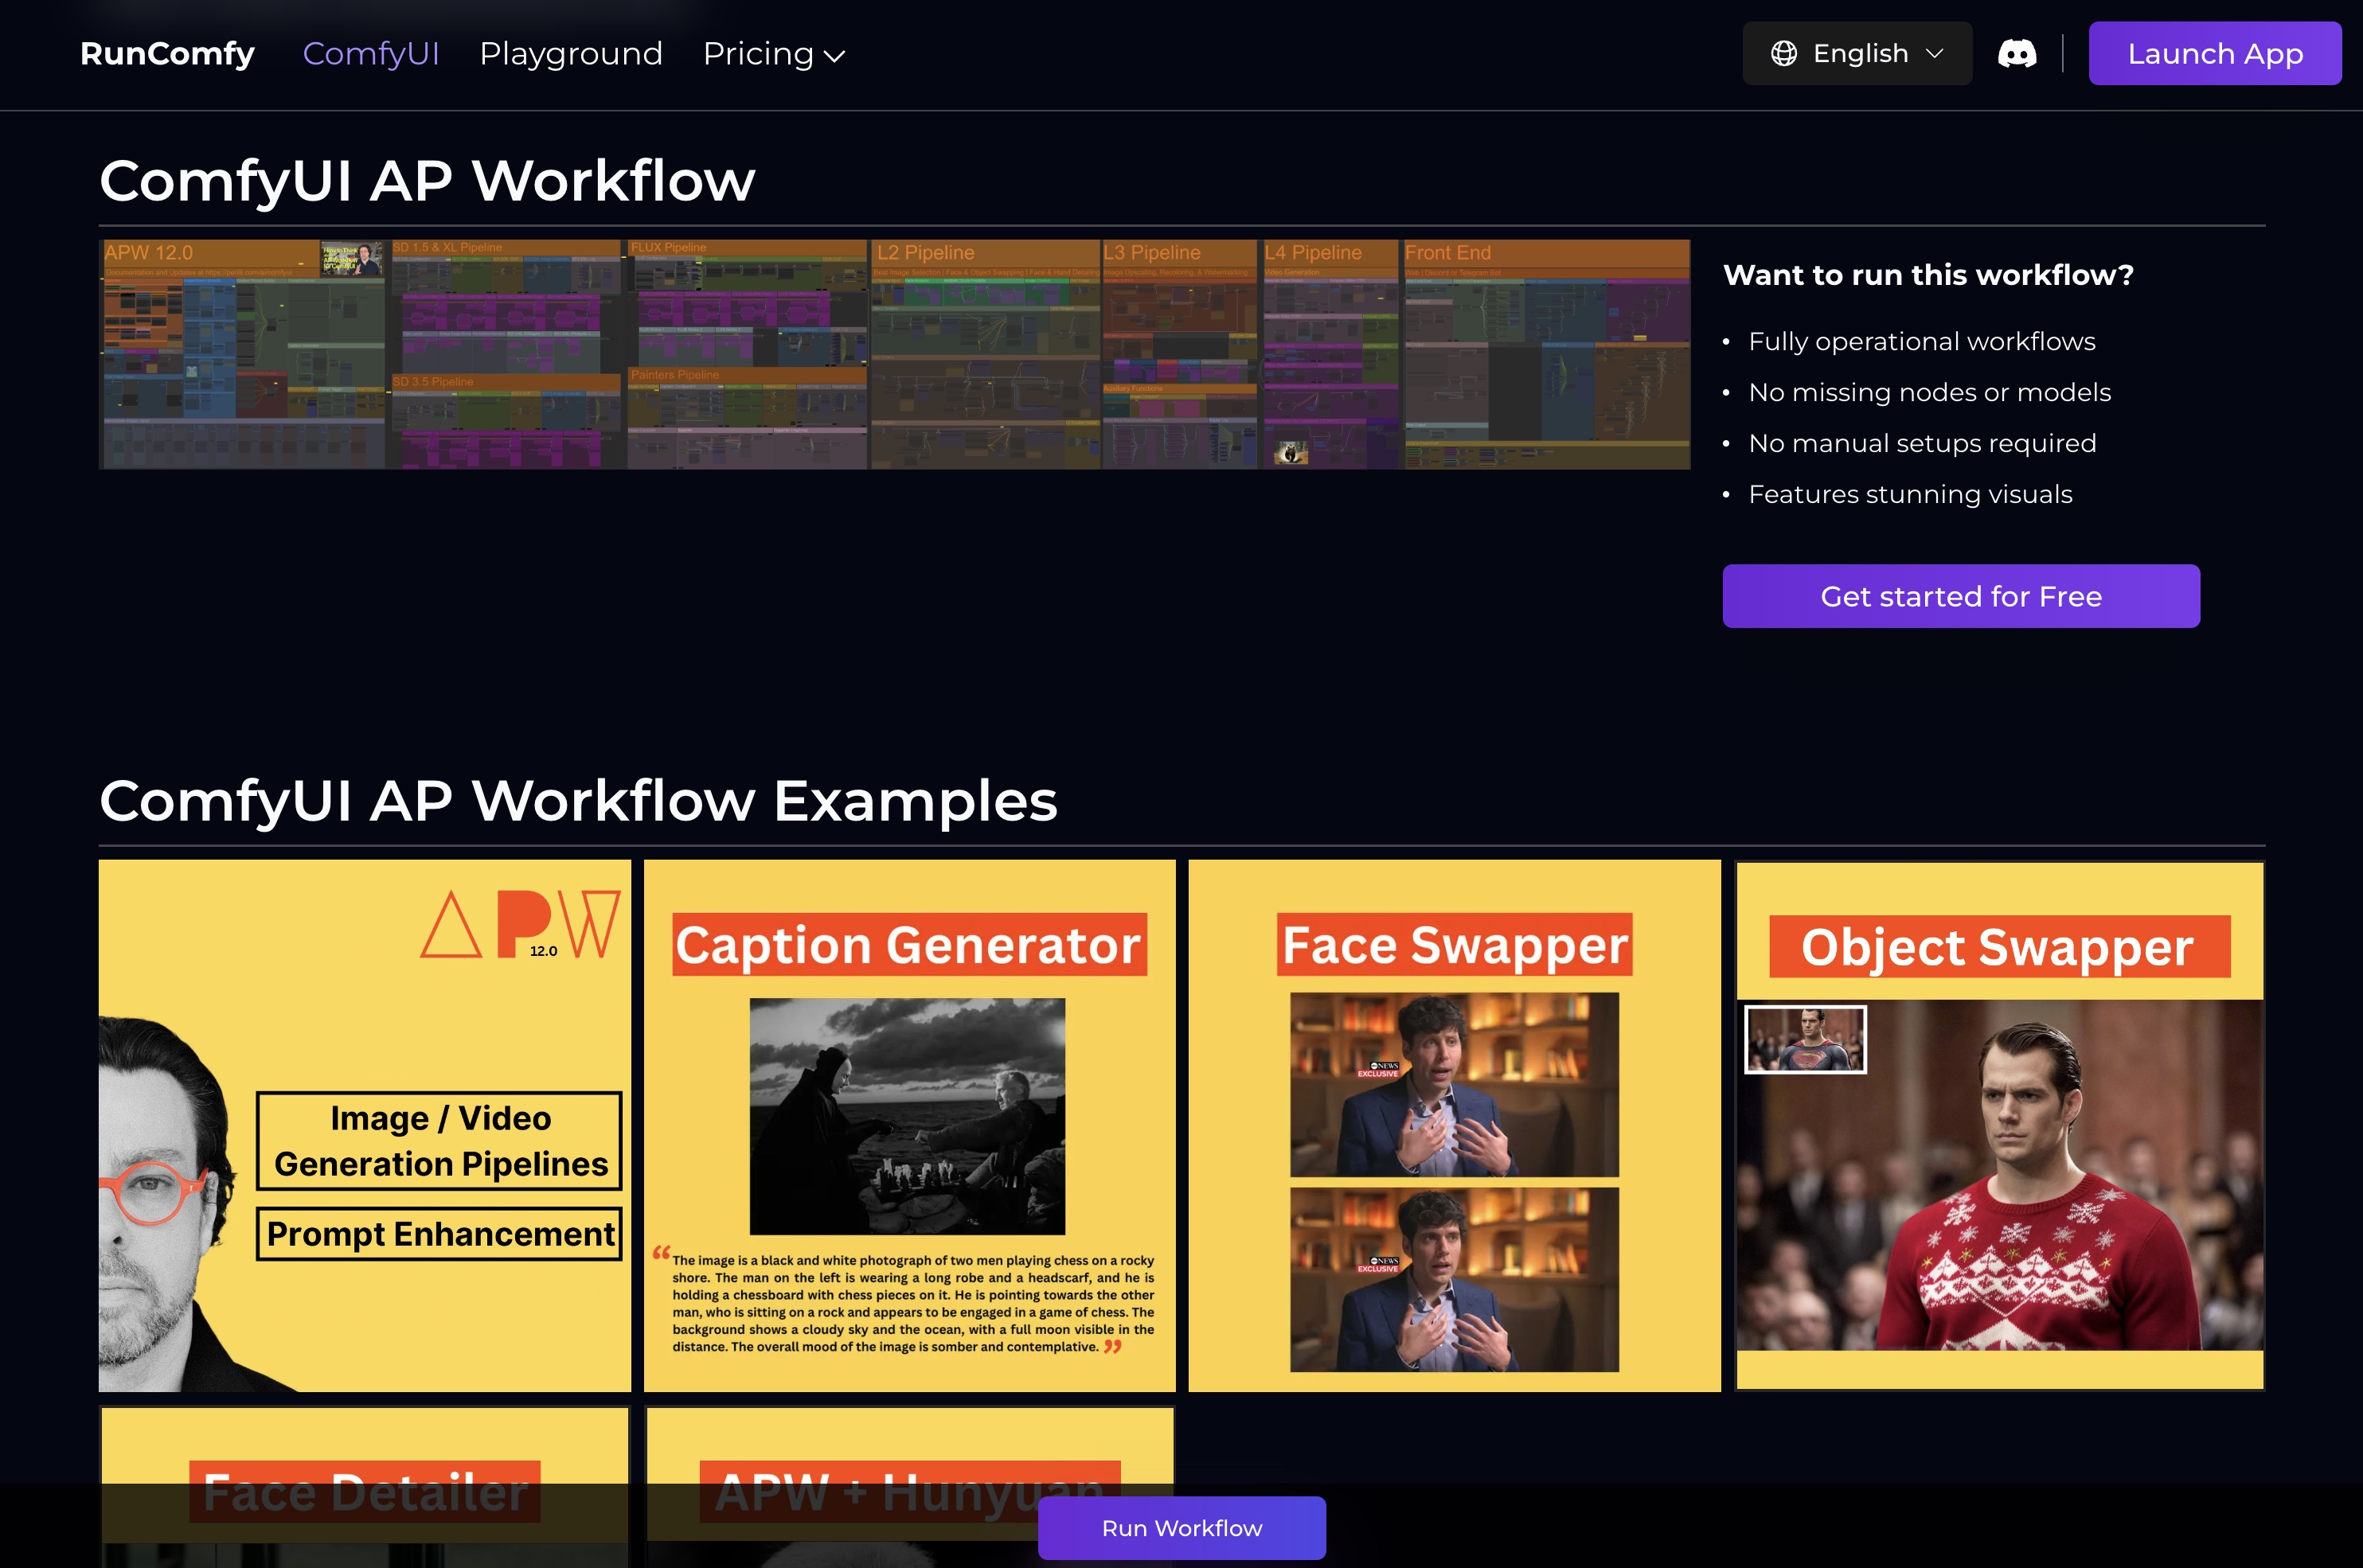
Task: Select 'No missing nodes or models' bullet
Action: click(1929, 392)
